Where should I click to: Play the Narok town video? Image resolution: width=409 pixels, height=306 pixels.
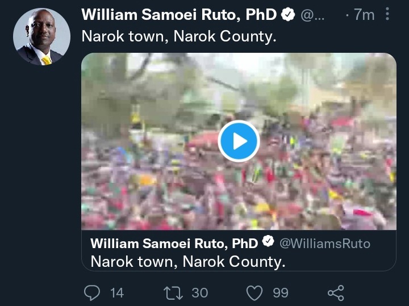click(x=239, y=141)
